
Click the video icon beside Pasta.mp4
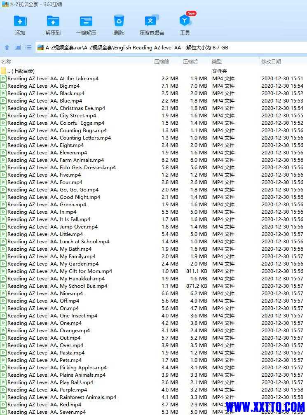coord(3,352)
